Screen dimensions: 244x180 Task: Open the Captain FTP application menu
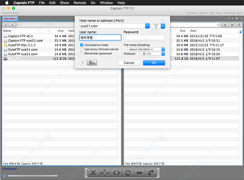(x=24, y=3)
